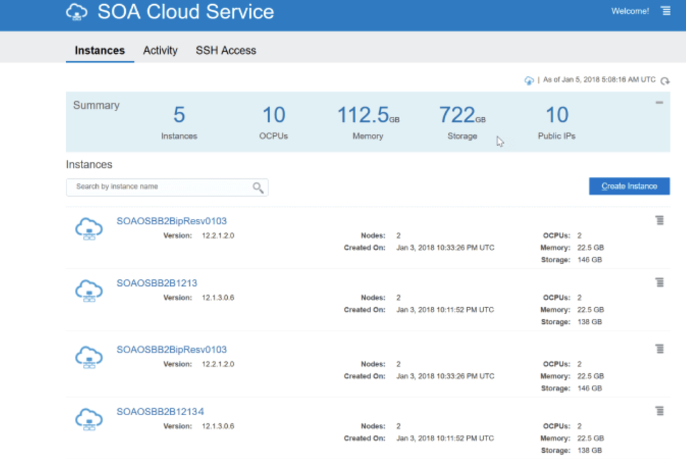Focus the Search by instance name field
This screenshot has height=459, width=686.
(167, 187)
